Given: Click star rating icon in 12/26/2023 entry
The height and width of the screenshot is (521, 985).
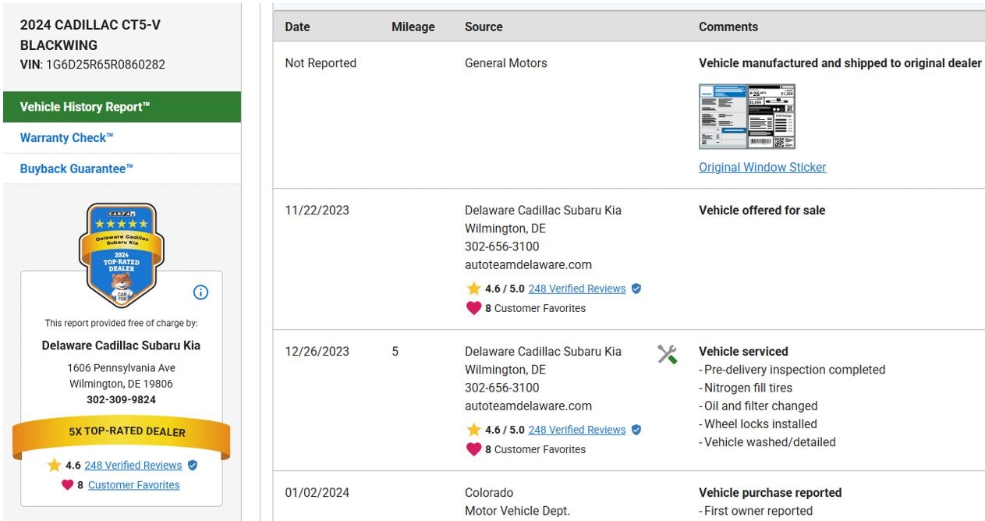Looking at the screenshot, I should (473, 430).
